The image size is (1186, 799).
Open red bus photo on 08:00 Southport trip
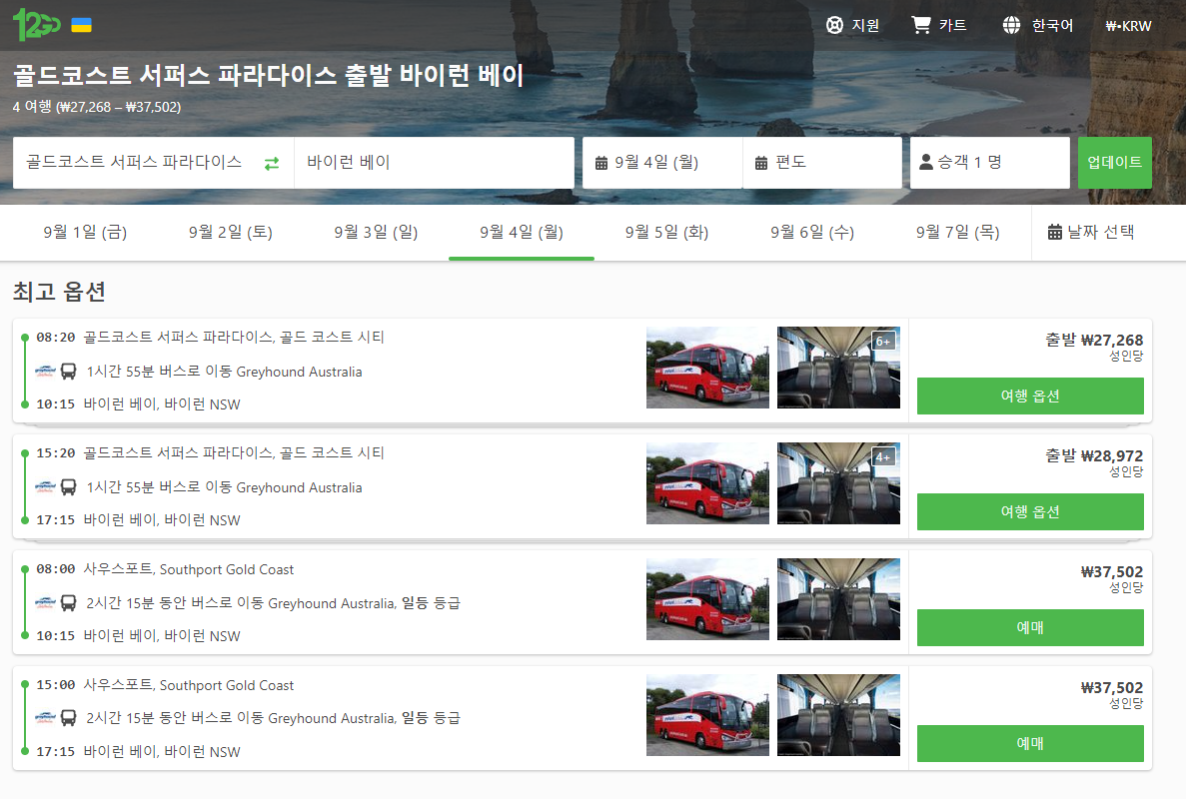click(708, 599)
